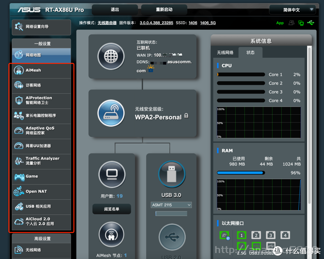Switch to the 无线网络 tab in system info
Viewport: 324px width, 259px height.
pyautogui.click(x=225, y=53)
